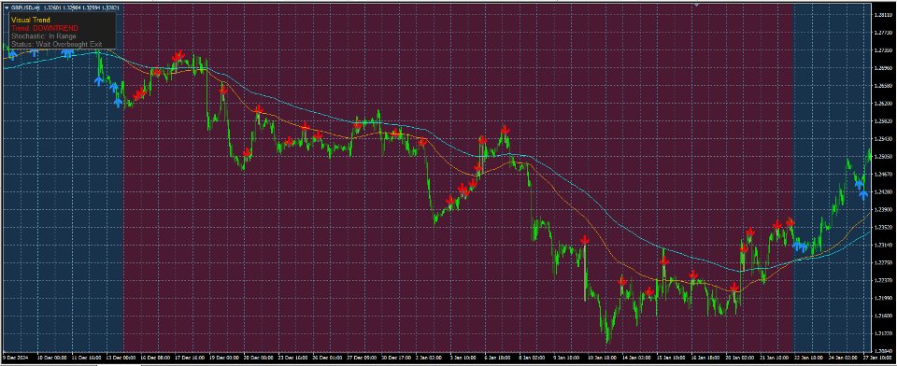This screenshot has width=897, height=366.
Task: Click the "6 Jan 18:00" time axis label
Action: [498, 358]
